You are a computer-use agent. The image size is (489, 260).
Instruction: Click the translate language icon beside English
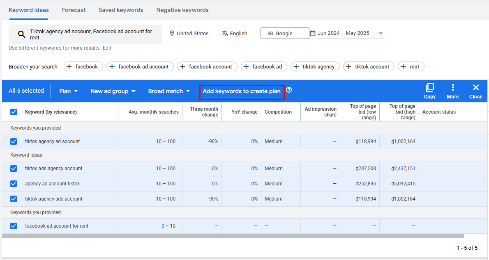pyautogui.click(x=225, y=33)
